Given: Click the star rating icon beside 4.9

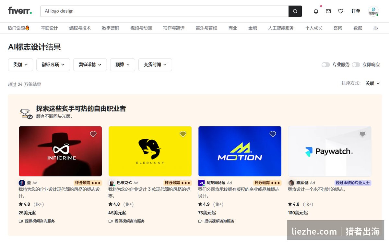Looking at the screenshot, I should click(x=200, y=204).
